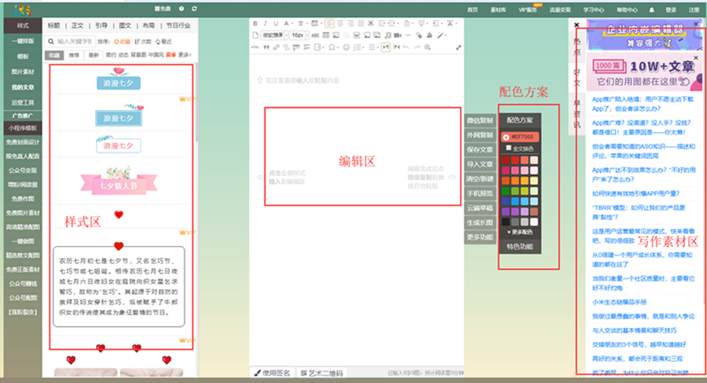Insert emoji using the smiley icon

tap(346, 47)
